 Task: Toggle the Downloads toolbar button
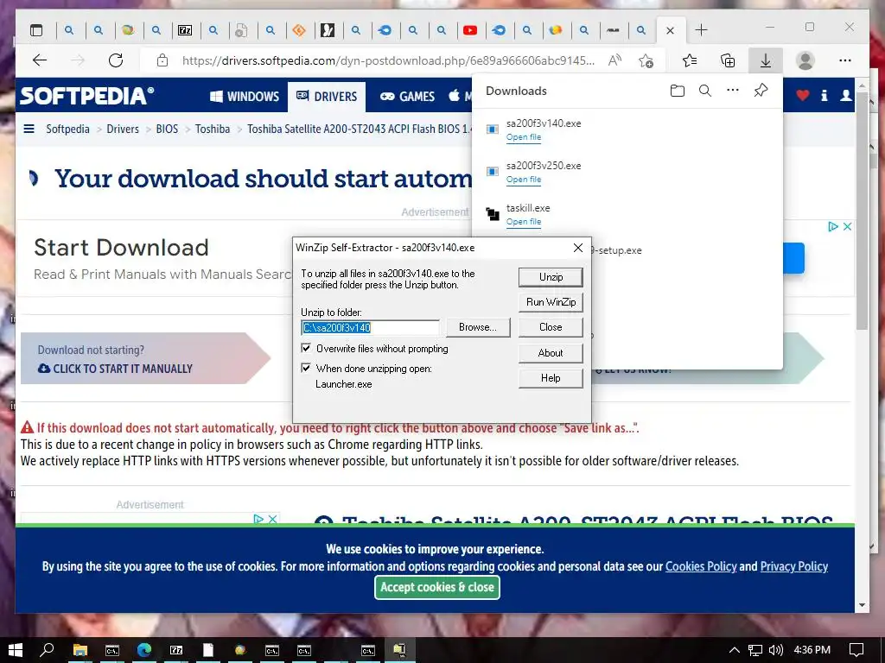pos(766,60)
